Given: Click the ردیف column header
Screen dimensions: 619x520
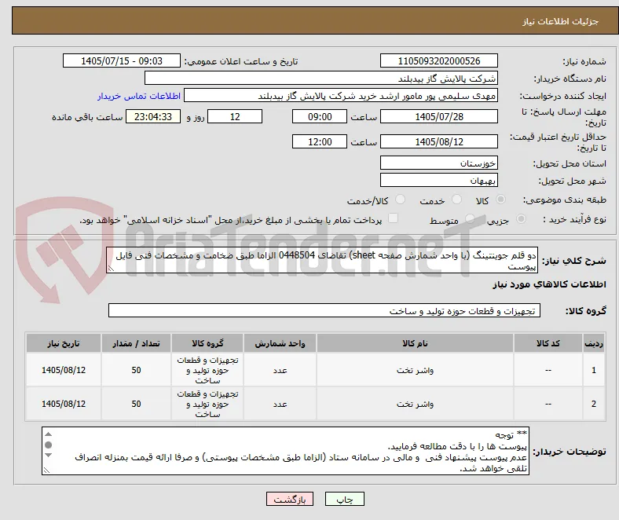Looking at the screenshot, I should tap(593, 343).
